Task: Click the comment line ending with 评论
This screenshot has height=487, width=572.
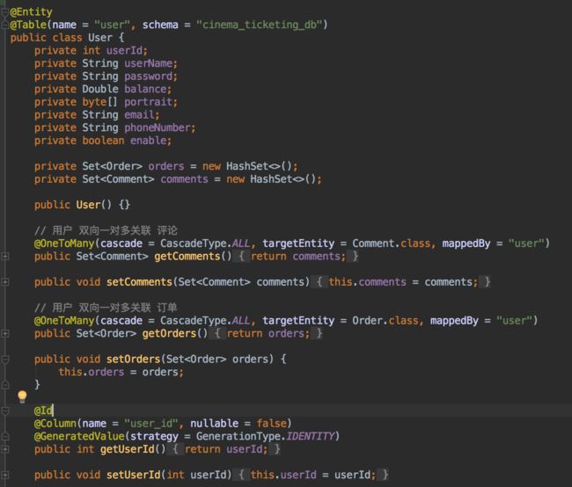Action: pos(106,230)
